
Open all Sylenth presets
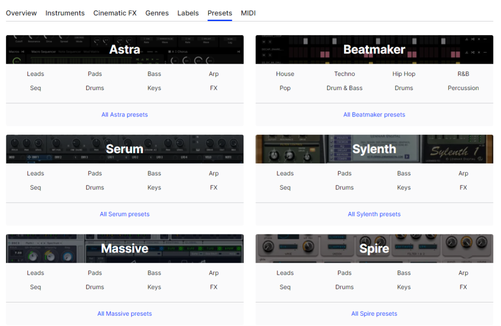point(374,214)
